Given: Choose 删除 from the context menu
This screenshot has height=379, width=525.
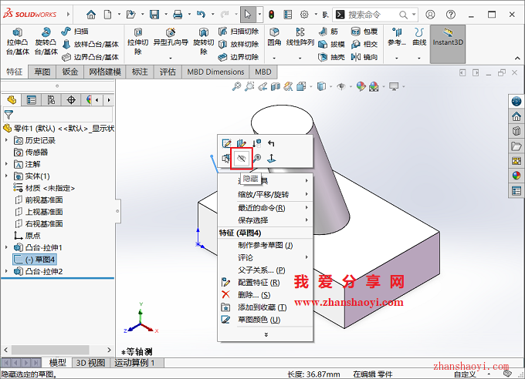Looking at the screenshot, I should tap(253, 294).
